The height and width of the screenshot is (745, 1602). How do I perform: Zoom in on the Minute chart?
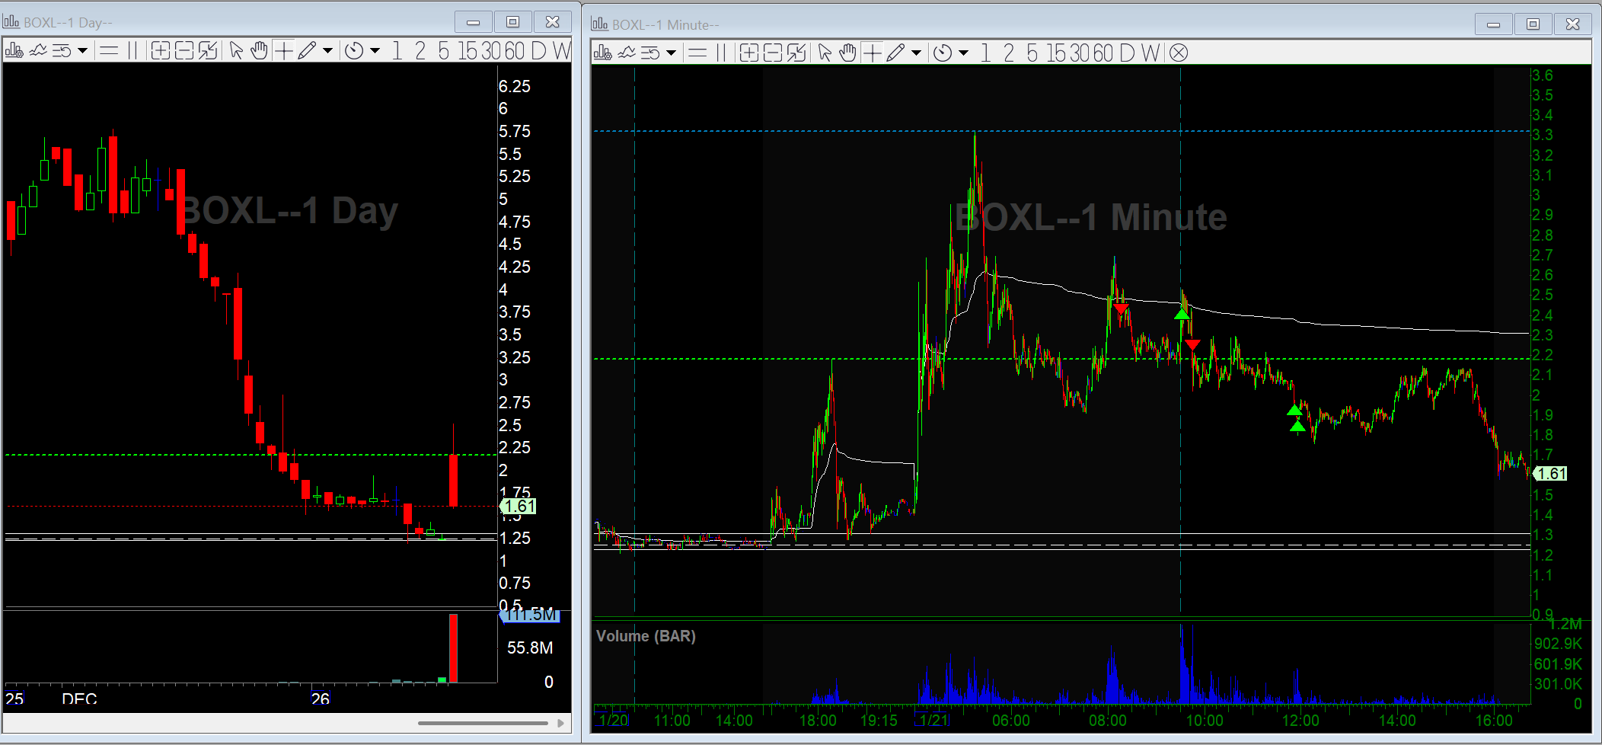[748, 53]
